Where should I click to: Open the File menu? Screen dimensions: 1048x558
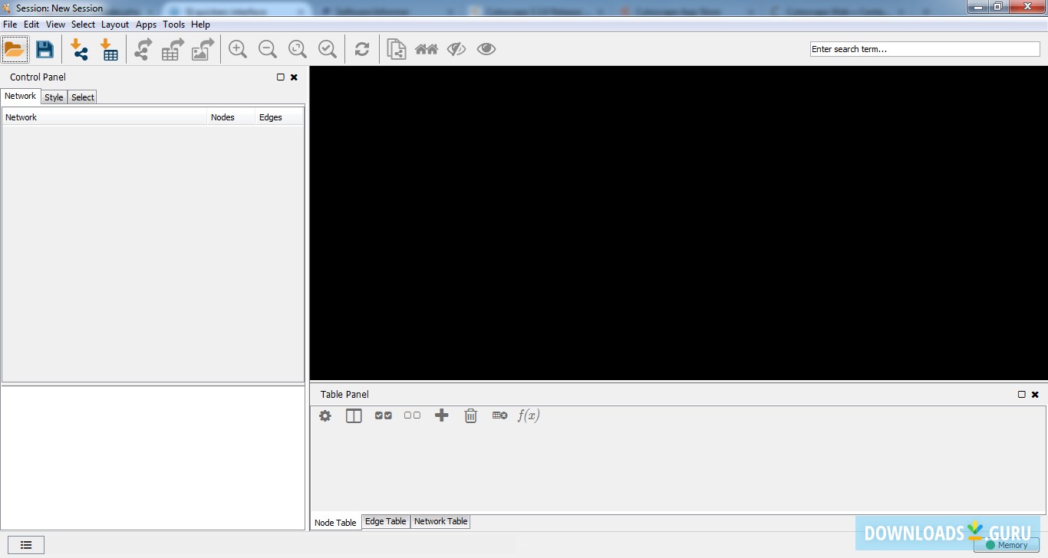(10, 25)
